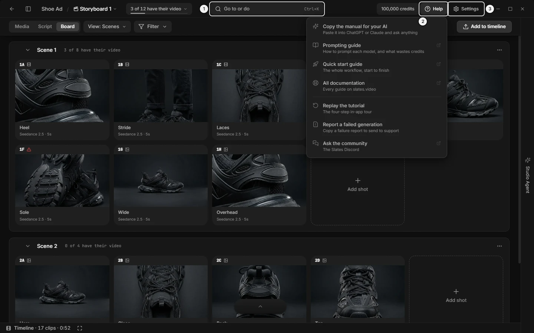This screenshot has width=534, height=333.
Task: Click the image icon on shot 2B
Action: click(x=127, y=260)
